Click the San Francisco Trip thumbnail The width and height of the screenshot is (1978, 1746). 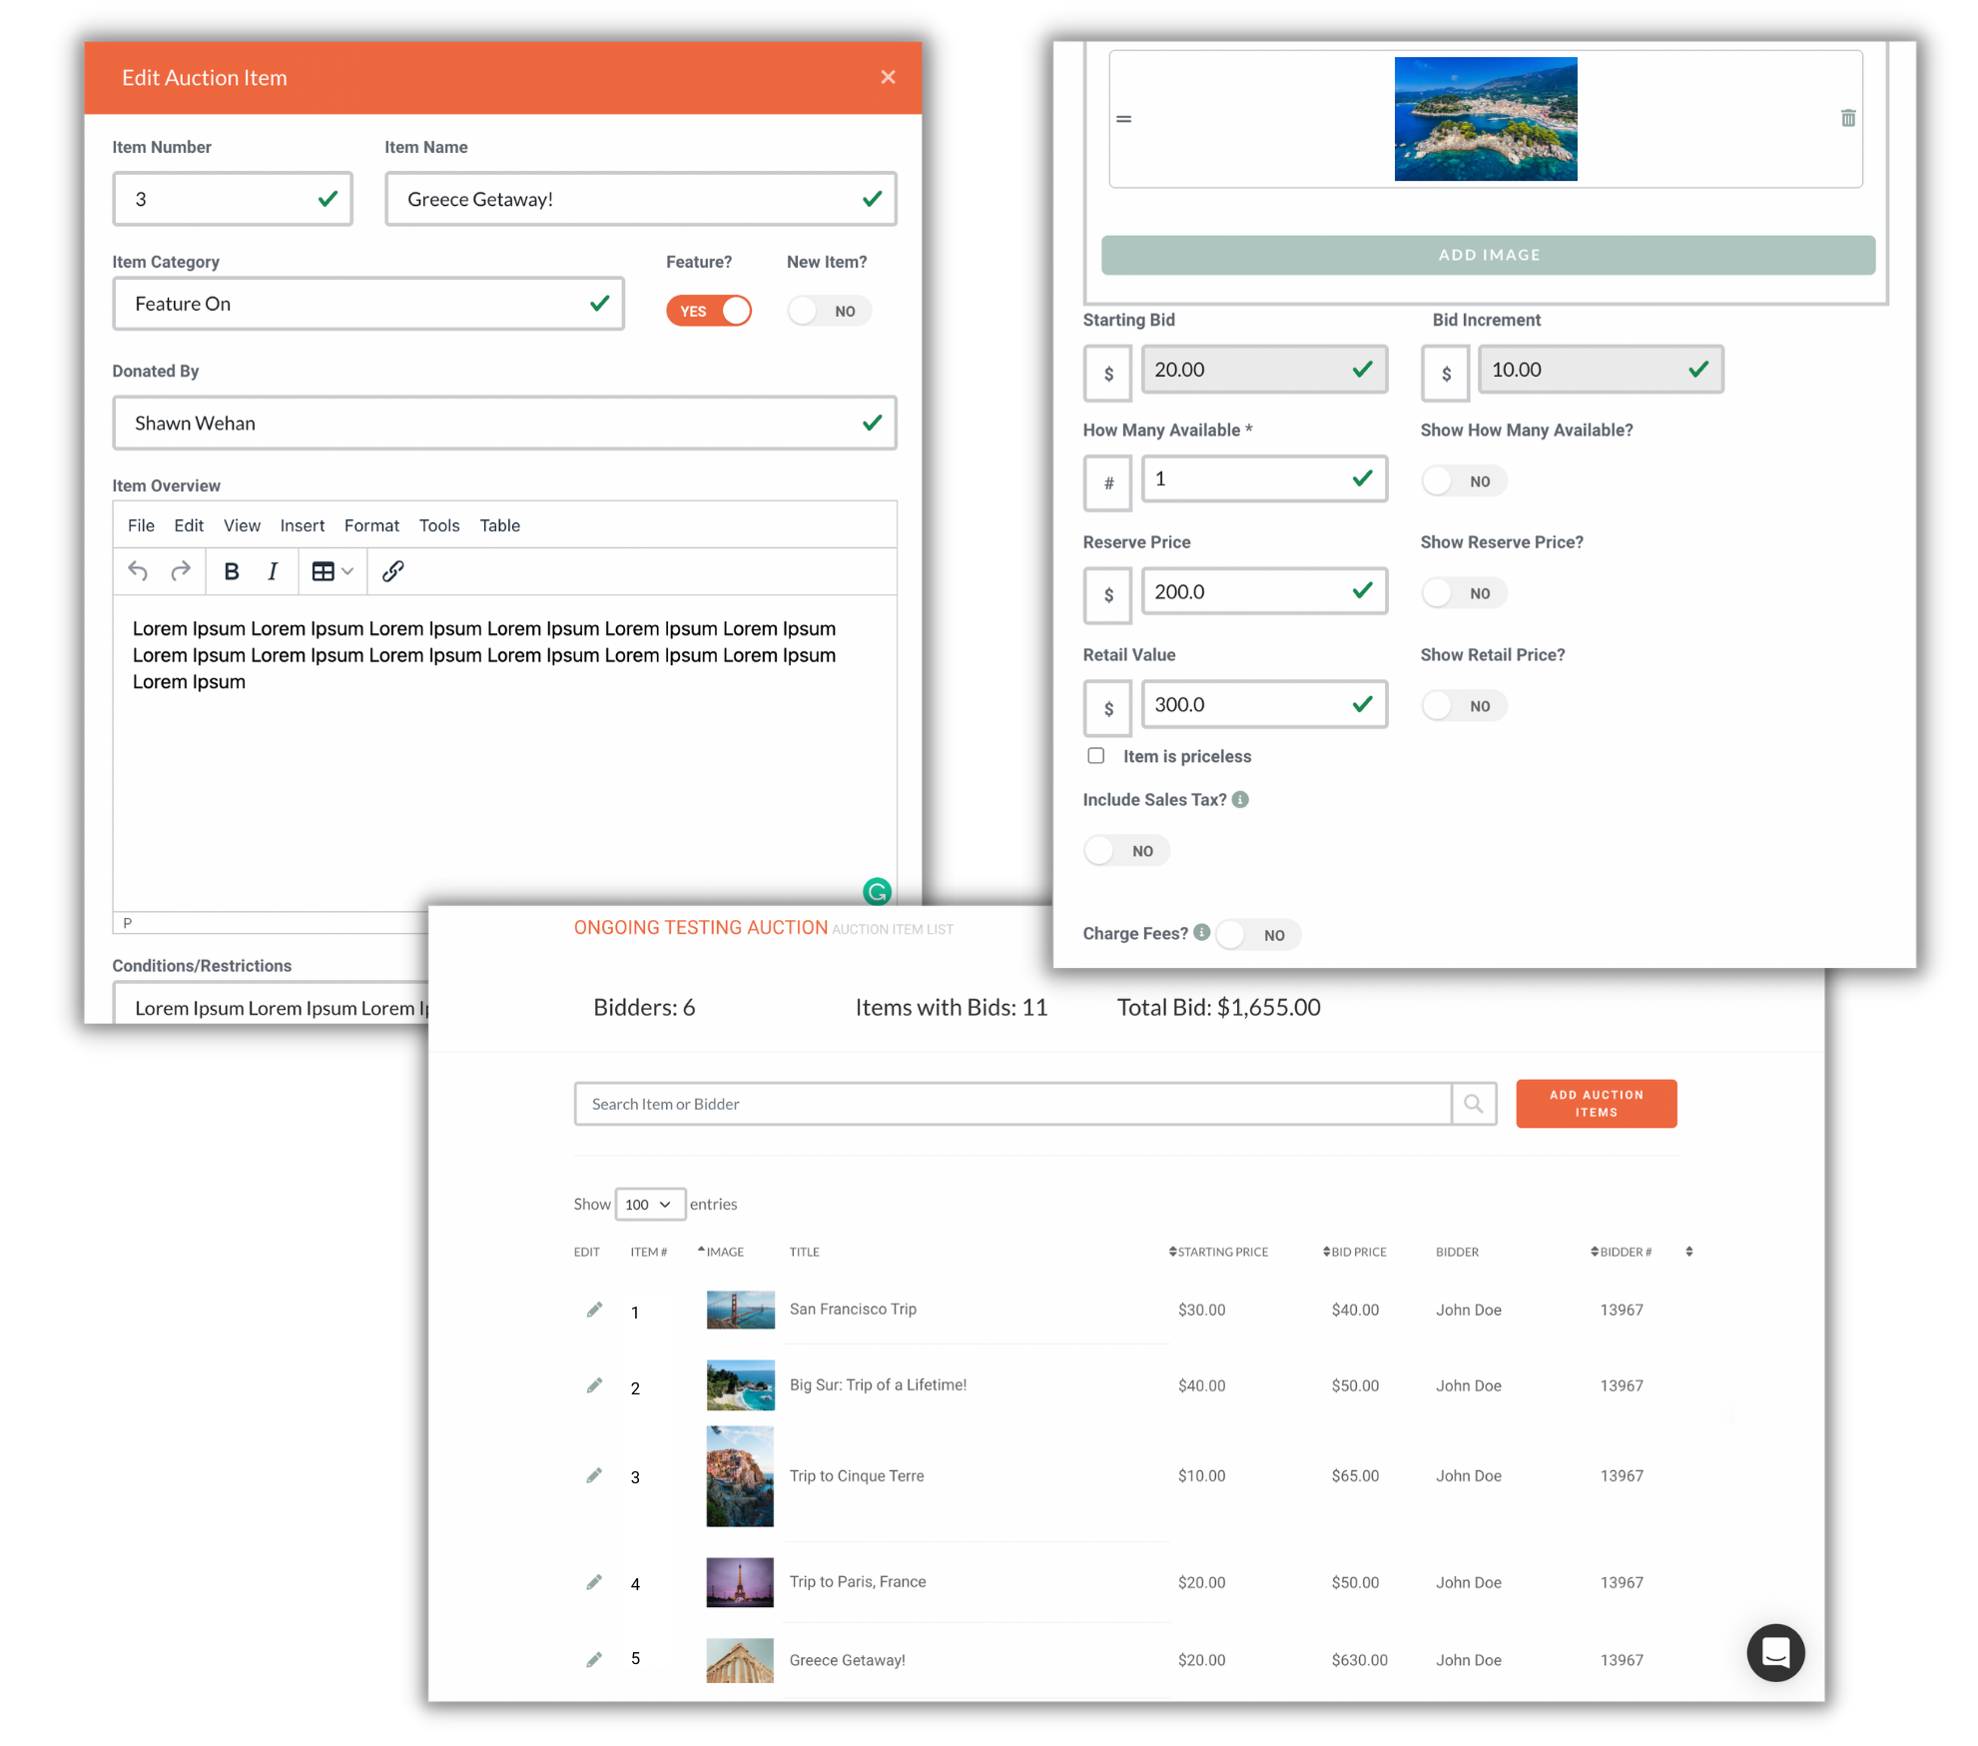coord(740,1309)
